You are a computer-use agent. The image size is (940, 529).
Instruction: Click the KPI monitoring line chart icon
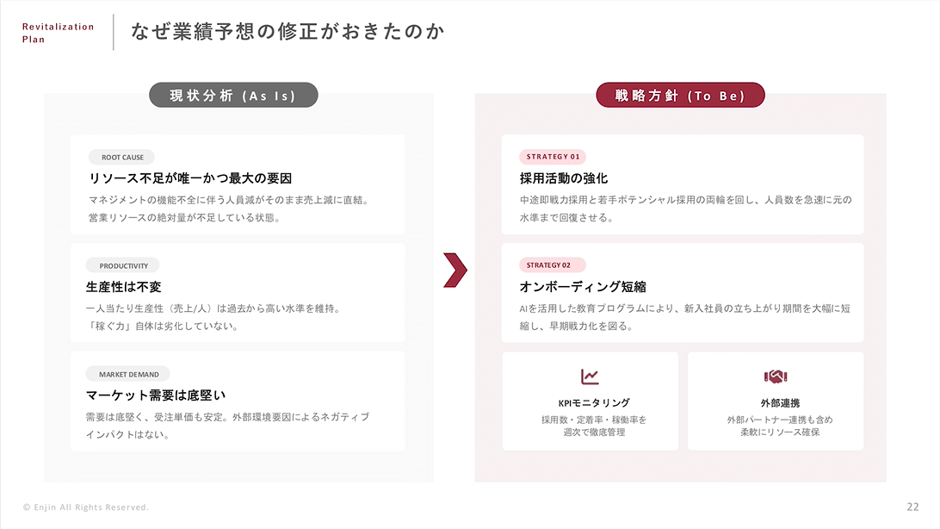[x=590, y=377]
